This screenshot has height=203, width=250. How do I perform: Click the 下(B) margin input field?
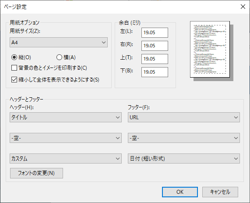click(x=155, y=72)
